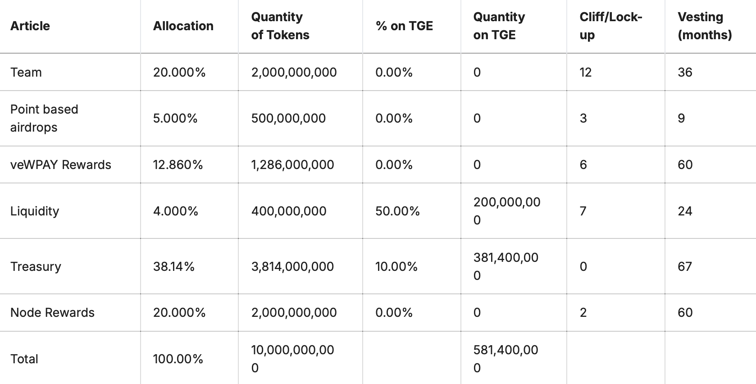Select the 50.00% on TGE cell
Image resolution: width=756 pixels, height=384 pixels.
coord(397,211)
